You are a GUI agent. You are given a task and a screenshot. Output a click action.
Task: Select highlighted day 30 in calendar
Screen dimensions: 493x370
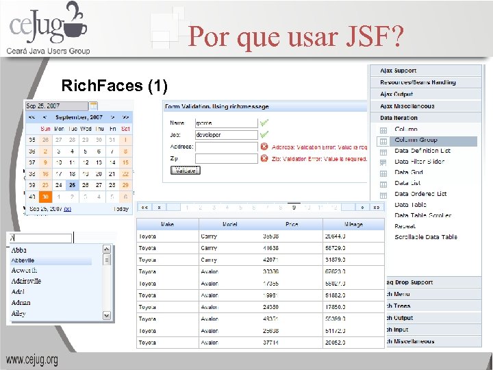pos(46,197)
